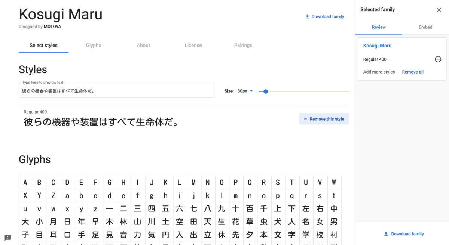Screen dimensions: 449x245
Task: Close the Selected family panel
Action: pos(439,10)
